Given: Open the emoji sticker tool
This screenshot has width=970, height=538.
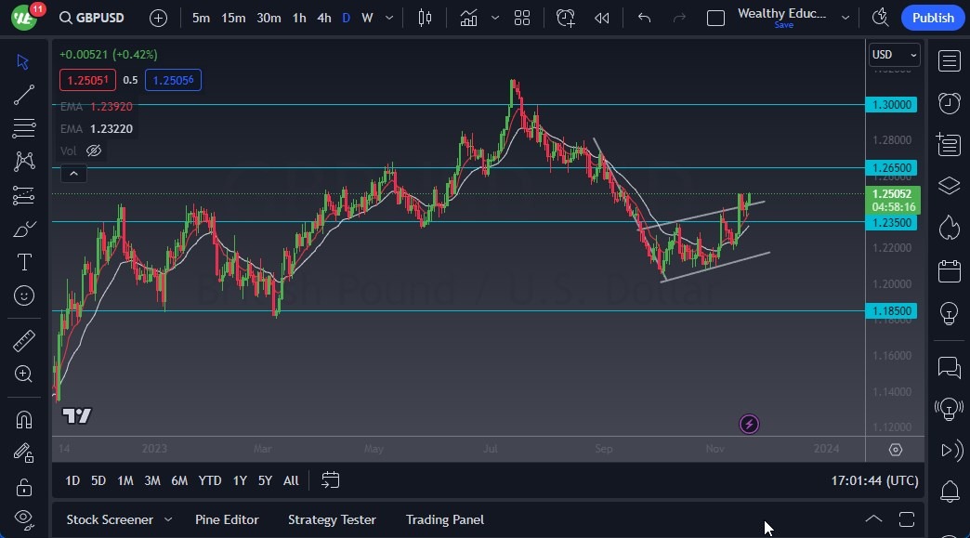Looking at the screenshot, I should (24, 295).
